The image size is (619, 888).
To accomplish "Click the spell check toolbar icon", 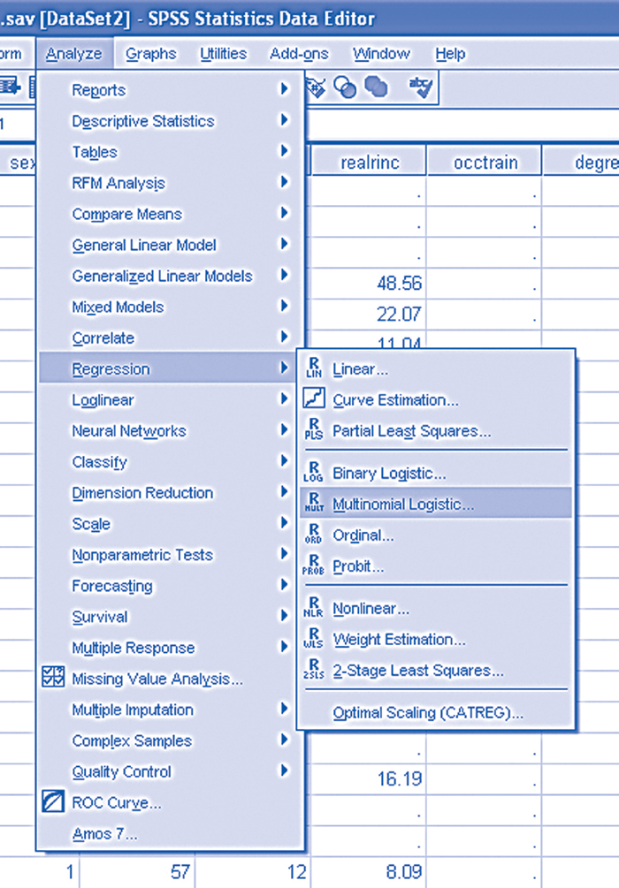I will [418, 87].
